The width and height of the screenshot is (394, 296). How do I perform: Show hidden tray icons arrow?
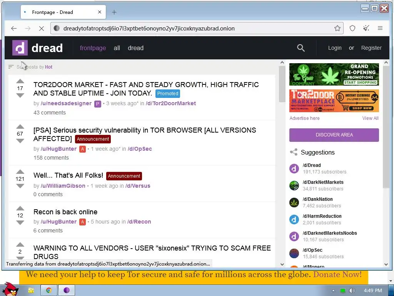[333, 291]
